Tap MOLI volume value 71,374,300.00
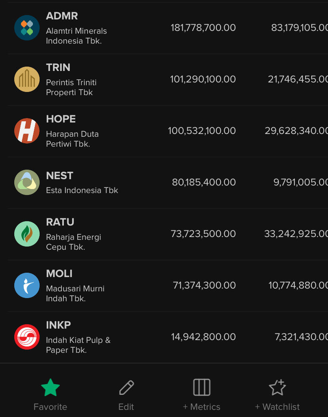The height and width of the screenshot is (417, 328). pos(204,285)
